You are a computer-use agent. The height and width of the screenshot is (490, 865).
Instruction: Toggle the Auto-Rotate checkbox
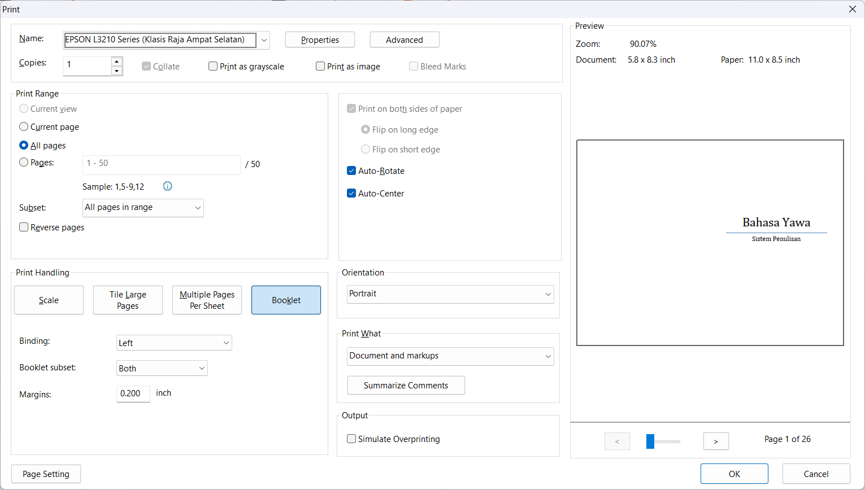click(x=351, y=170)
